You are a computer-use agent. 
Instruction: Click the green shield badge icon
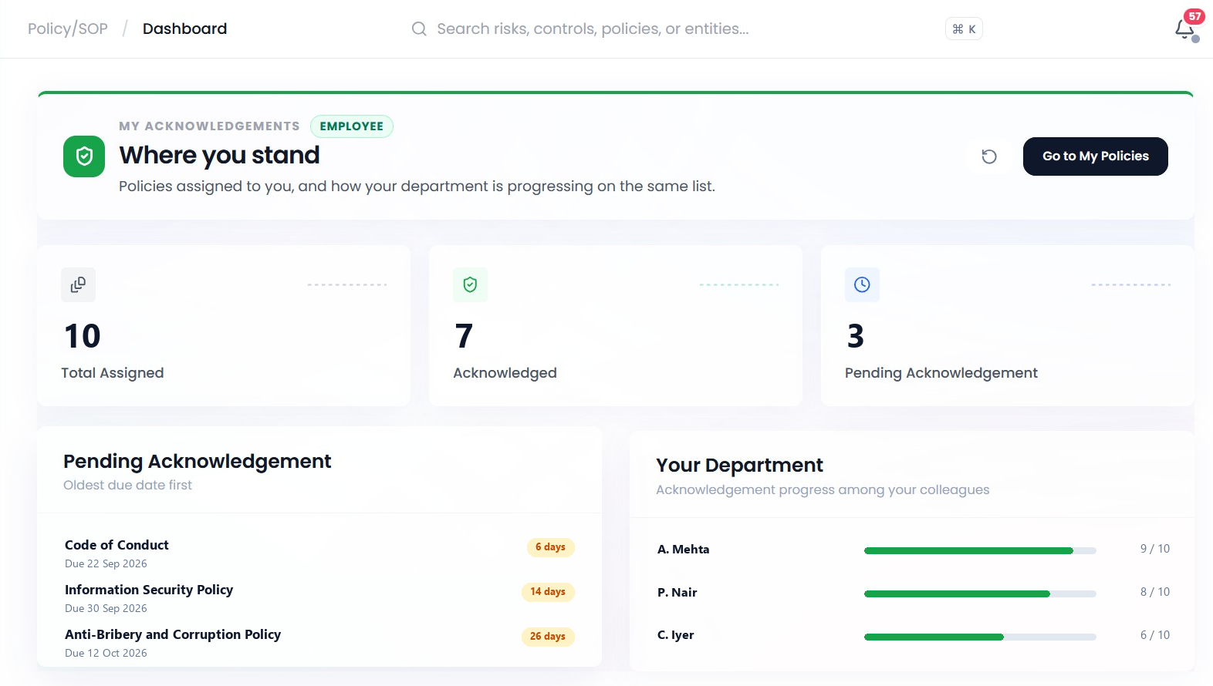[84, 156]
